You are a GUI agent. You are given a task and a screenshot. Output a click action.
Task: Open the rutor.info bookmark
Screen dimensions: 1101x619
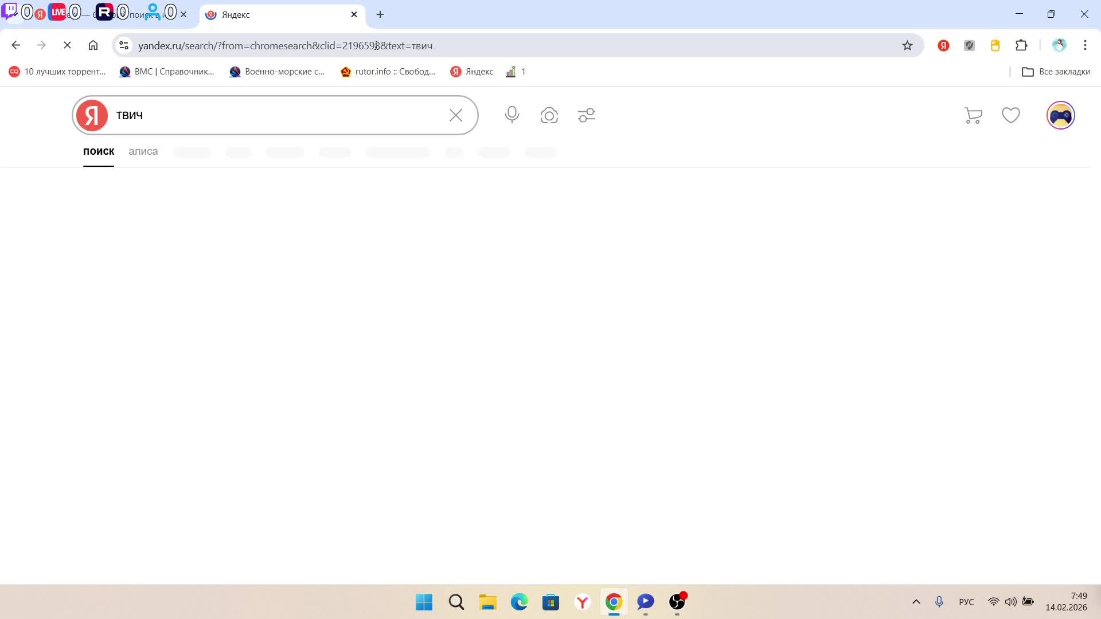point(388,72)
